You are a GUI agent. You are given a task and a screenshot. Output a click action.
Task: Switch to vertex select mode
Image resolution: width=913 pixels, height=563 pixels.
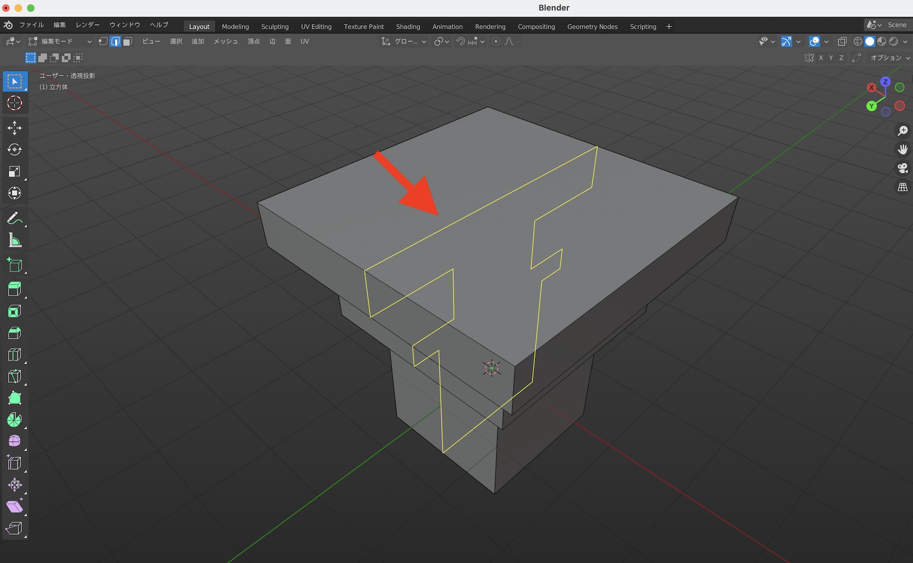point(103,42)
